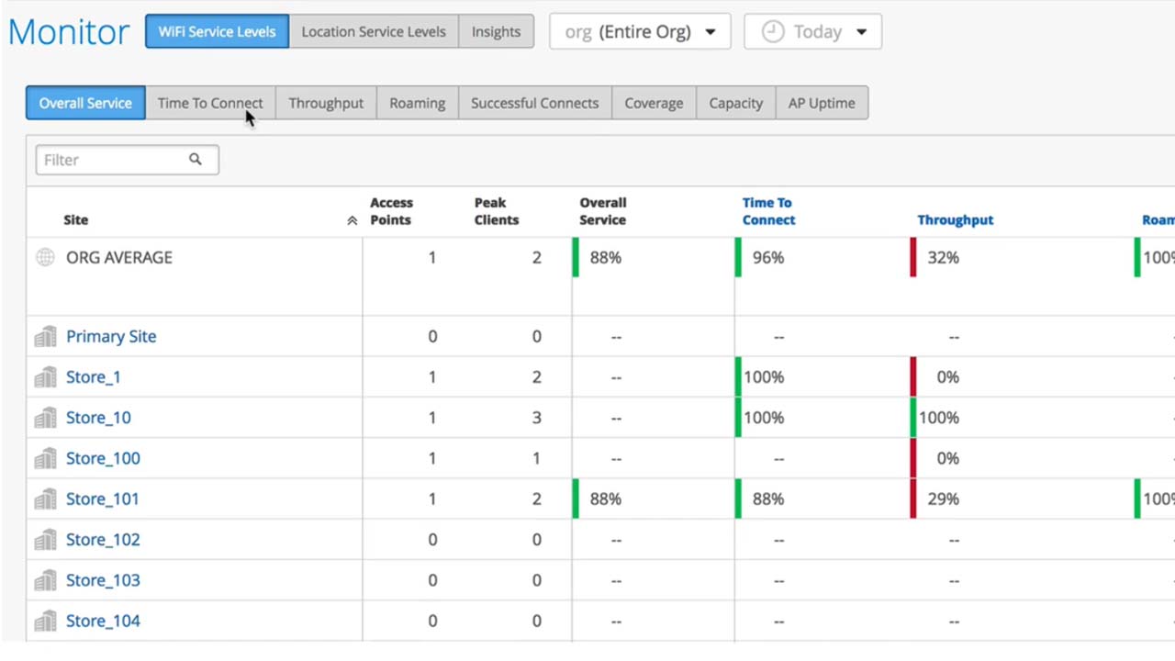1175x661 pixels.
Task: Open the Store_1 site link
Action: point(93,377)
